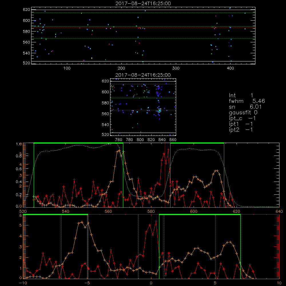Click the top plot title 2017-08-24T16:25:00
This screenshot has height=286, width=286.
click(x=143, y=3)
